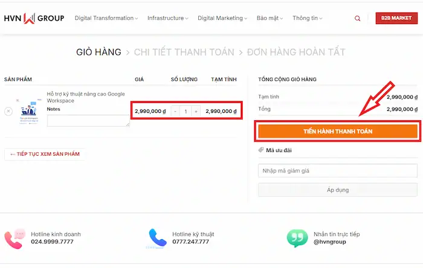Screen dimensions: 423x268
Task: Expand the Digital Transformation menu
Action: [x=106, y=18]
